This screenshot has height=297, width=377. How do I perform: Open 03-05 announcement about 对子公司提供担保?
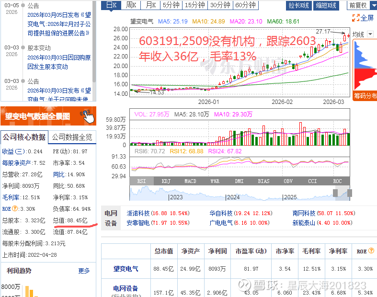point(59,24)
